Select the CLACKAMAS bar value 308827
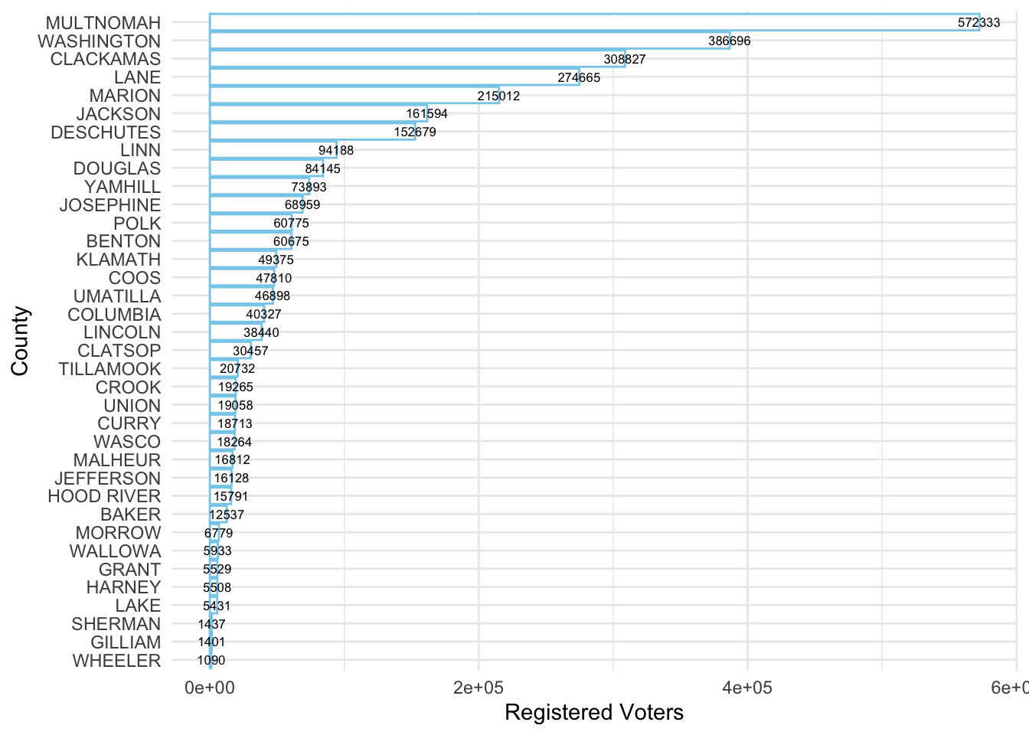1029x735 pixels. tap(625, 60)
